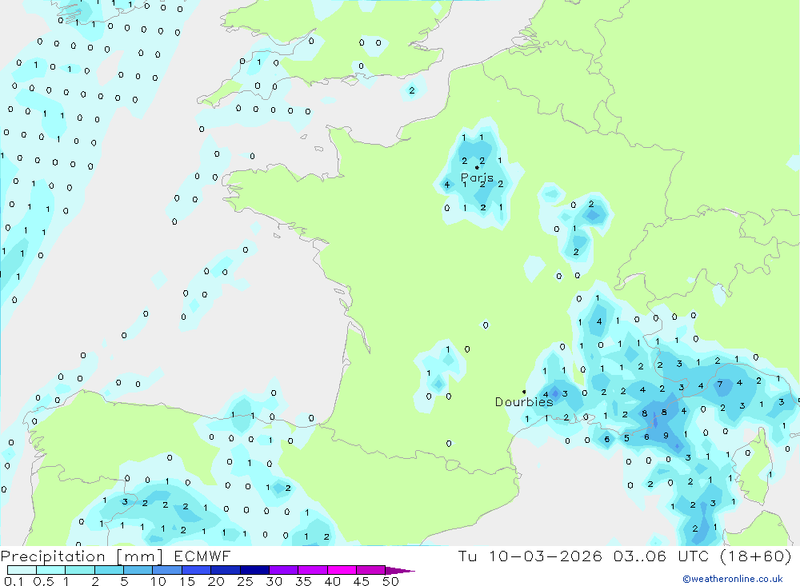Open the weatheronline.co.uk copyright link
The width and height of the screenshot is (800, 586).
732,579
